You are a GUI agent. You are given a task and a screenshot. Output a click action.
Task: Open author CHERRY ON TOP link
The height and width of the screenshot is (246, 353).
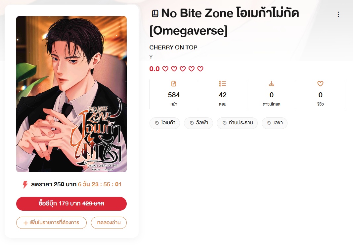click(x=173, y=47)
